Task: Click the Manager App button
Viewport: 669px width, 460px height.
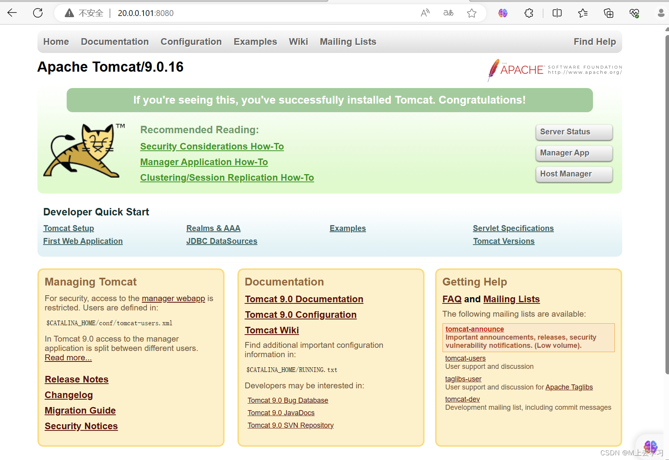Action: [x=574, y=153]
